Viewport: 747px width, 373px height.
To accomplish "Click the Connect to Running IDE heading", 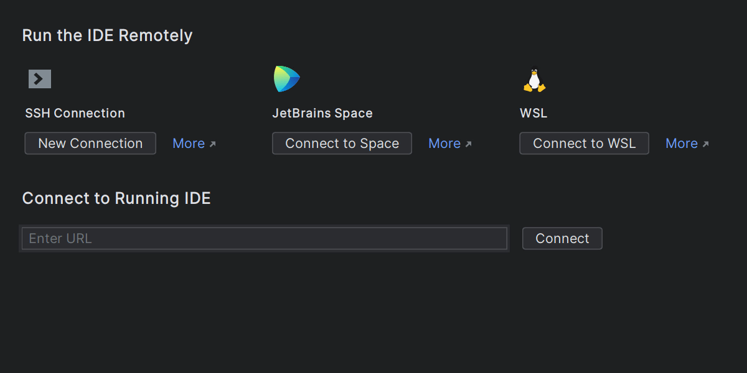I will point(116,198).
